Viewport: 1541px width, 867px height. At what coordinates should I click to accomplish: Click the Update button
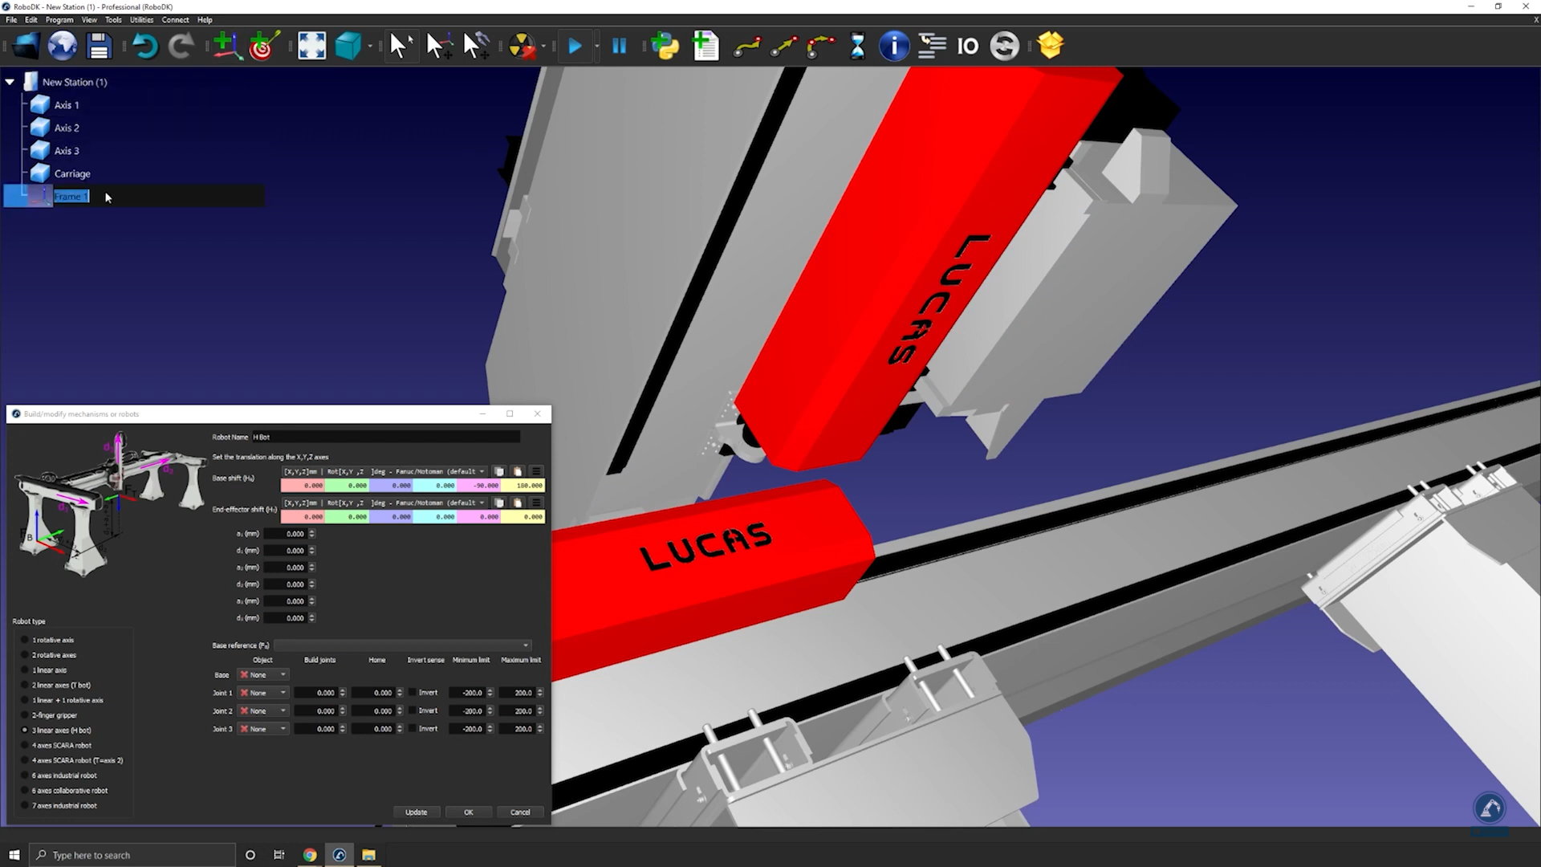coord(416,812)
